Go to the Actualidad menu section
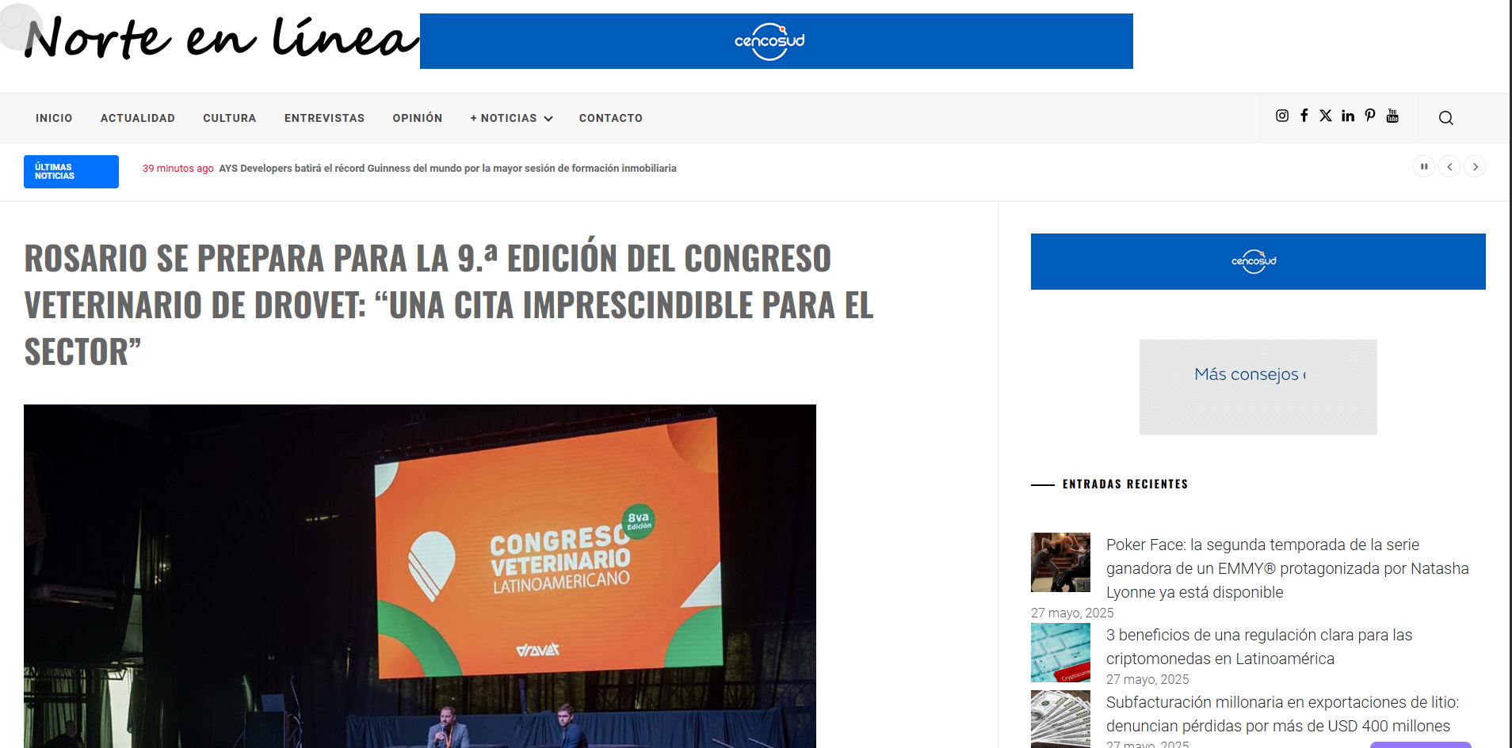1512x748 pixels. pos(137,118)
